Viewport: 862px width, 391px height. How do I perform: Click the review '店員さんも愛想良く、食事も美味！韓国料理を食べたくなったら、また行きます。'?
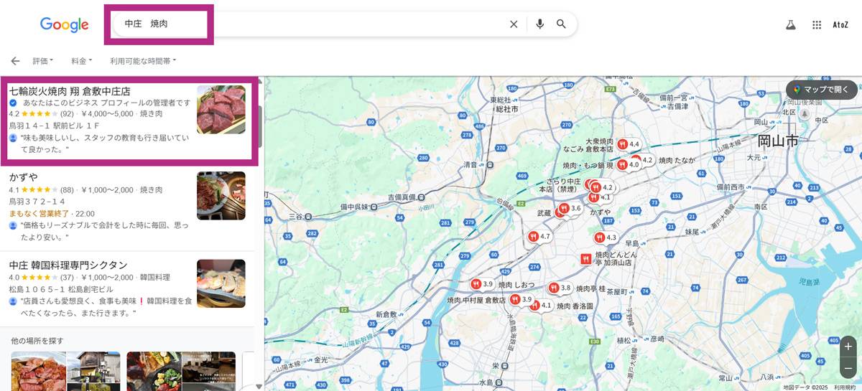105,307
